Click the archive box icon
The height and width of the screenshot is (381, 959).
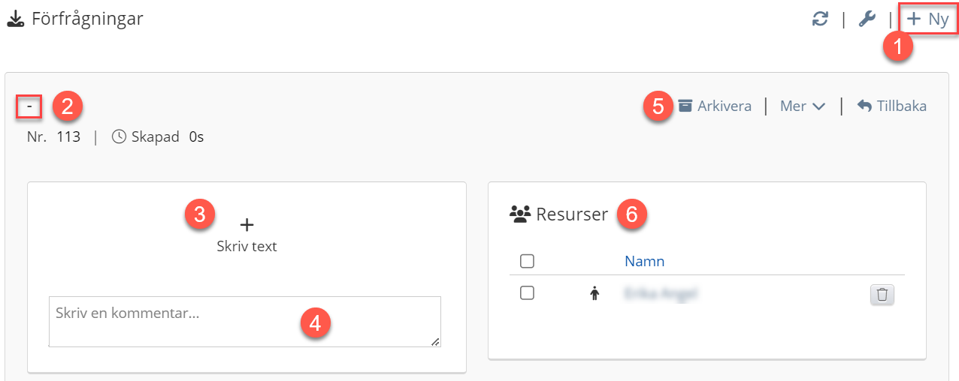(x=685, y=106)
